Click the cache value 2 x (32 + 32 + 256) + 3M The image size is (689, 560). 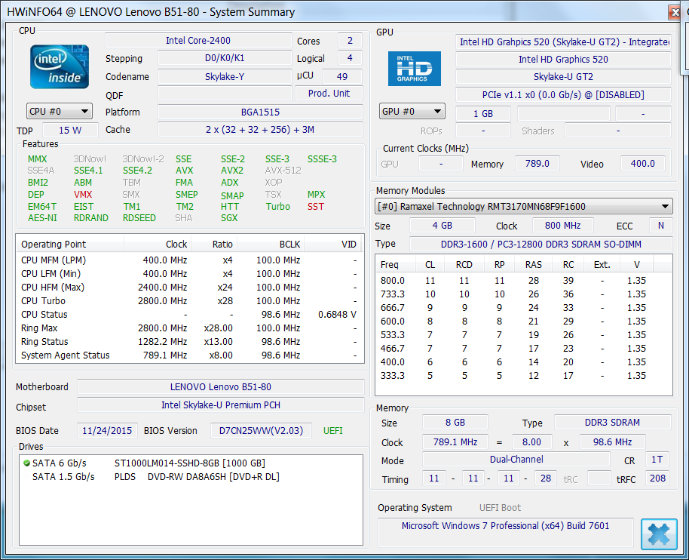click(x=260, y=130)
